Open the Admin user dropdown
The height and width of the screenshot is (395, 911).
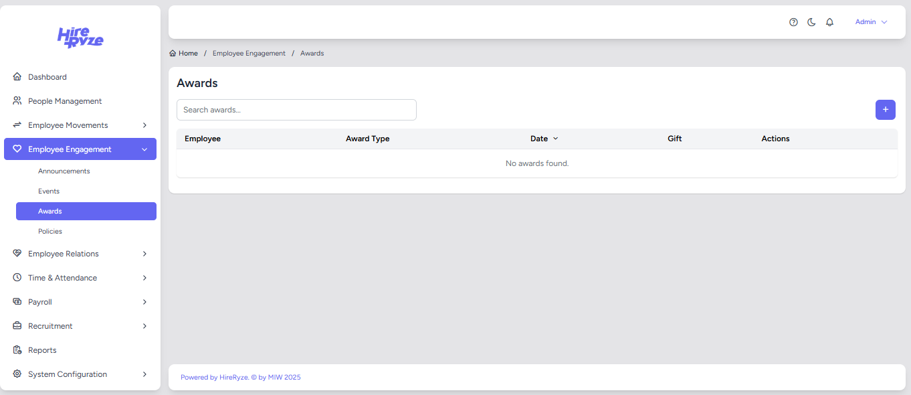[x=871, y=22]
